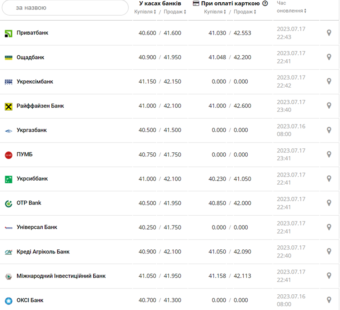This screenshot has width=340, height=310.
Task: Click the OTP Bank logo icon
Action: (x=8, y=203)
